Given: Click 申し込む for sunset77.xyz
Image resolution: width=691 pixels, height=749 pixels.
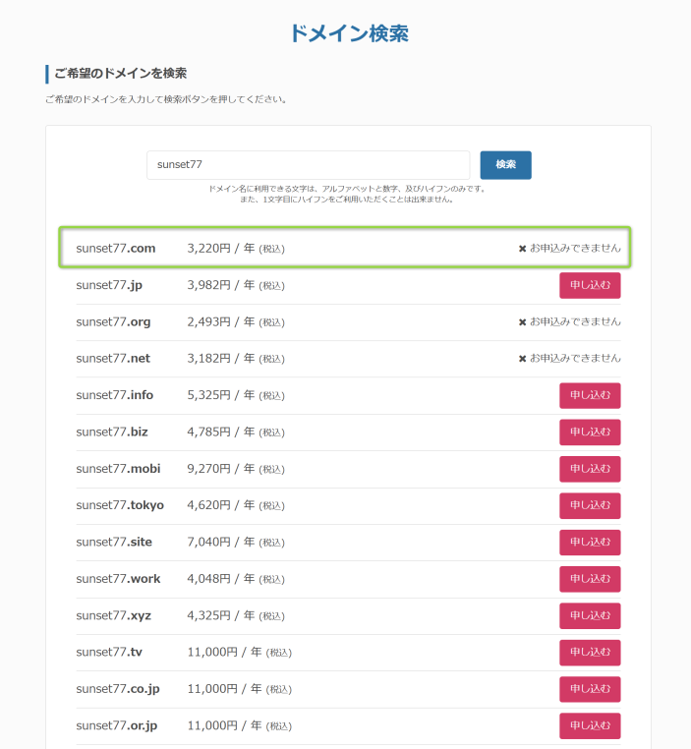Looking at the screenshot, I should click(590, 615).
